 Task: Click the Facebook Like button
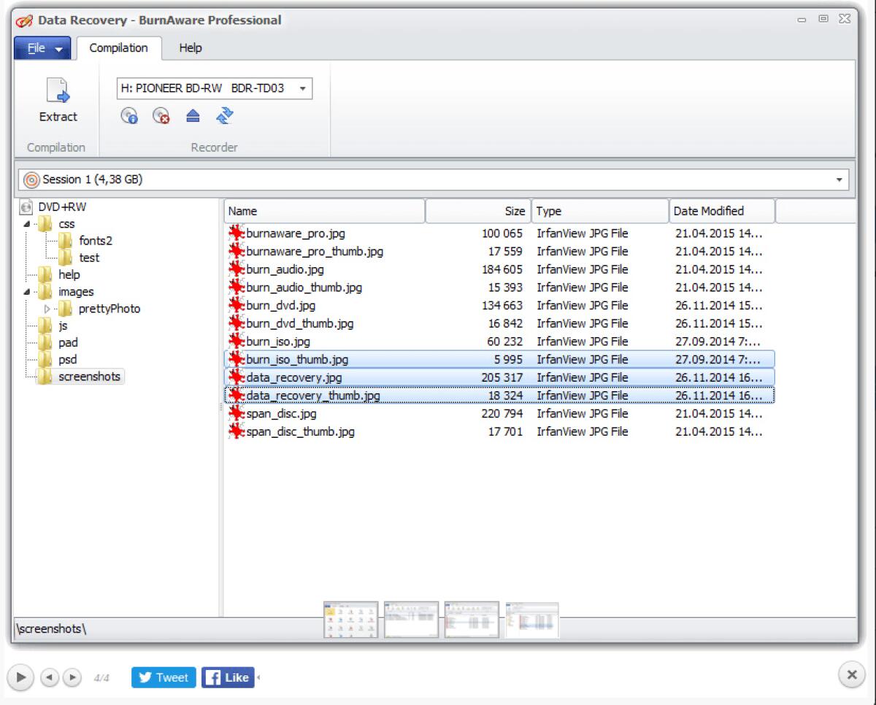(228, 677)
